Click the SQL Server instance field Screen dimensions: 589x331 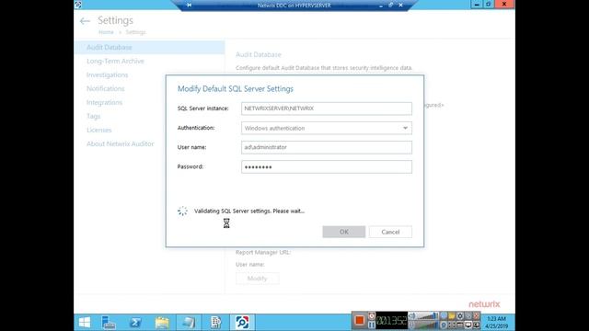click(x=327, y=108)
